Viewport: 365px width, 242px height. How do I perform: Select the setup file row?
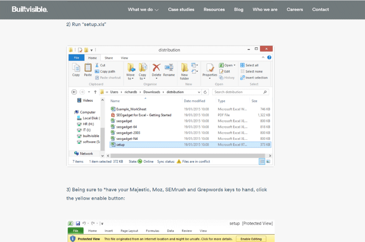coord(190,145)
